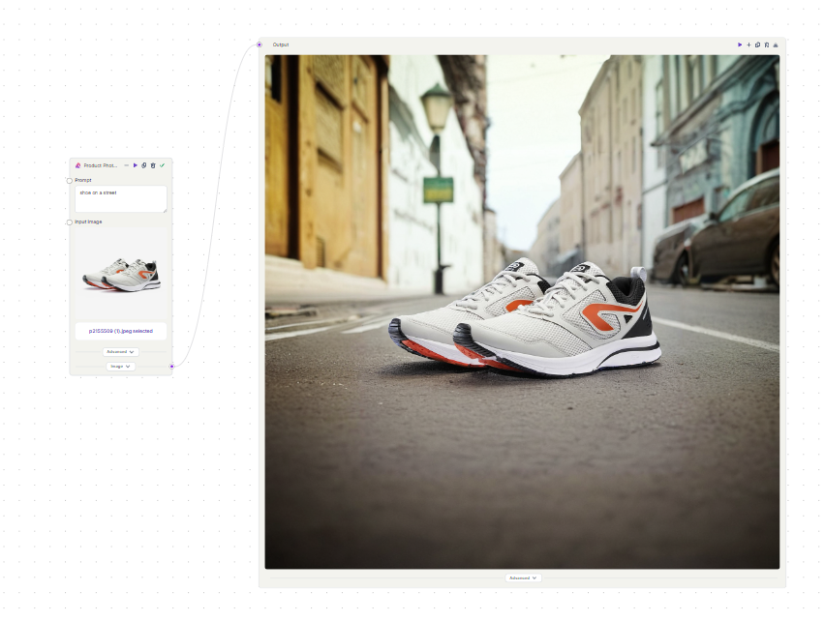Click the generated shoe street output image
This screenshot has width=825, height=621.
pyautogui.click(x=522, y=311)
